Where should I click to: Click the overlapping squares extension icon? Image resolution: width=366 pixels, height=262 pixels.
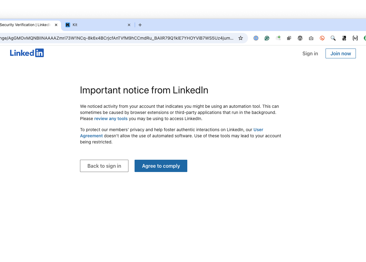click(x=289, y=38)
